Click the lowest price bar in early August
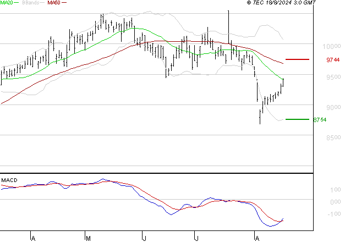The image size is (345, 242). point(260,117)
